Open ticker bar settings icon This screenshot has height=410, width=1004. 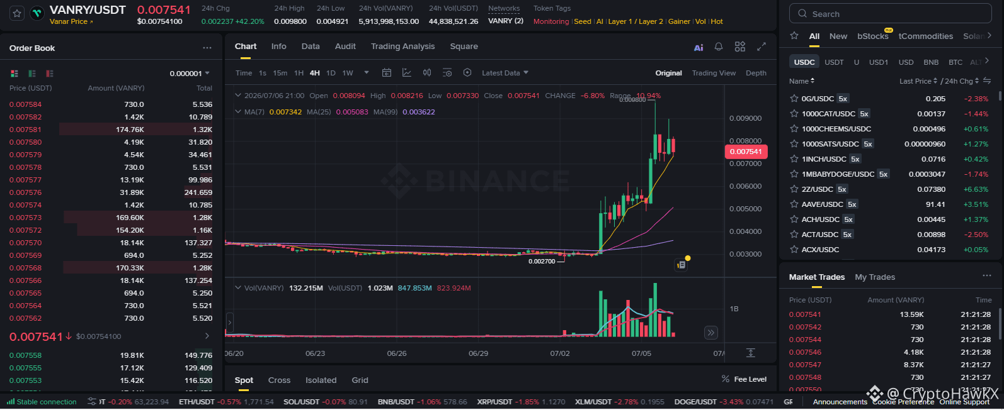92,402
